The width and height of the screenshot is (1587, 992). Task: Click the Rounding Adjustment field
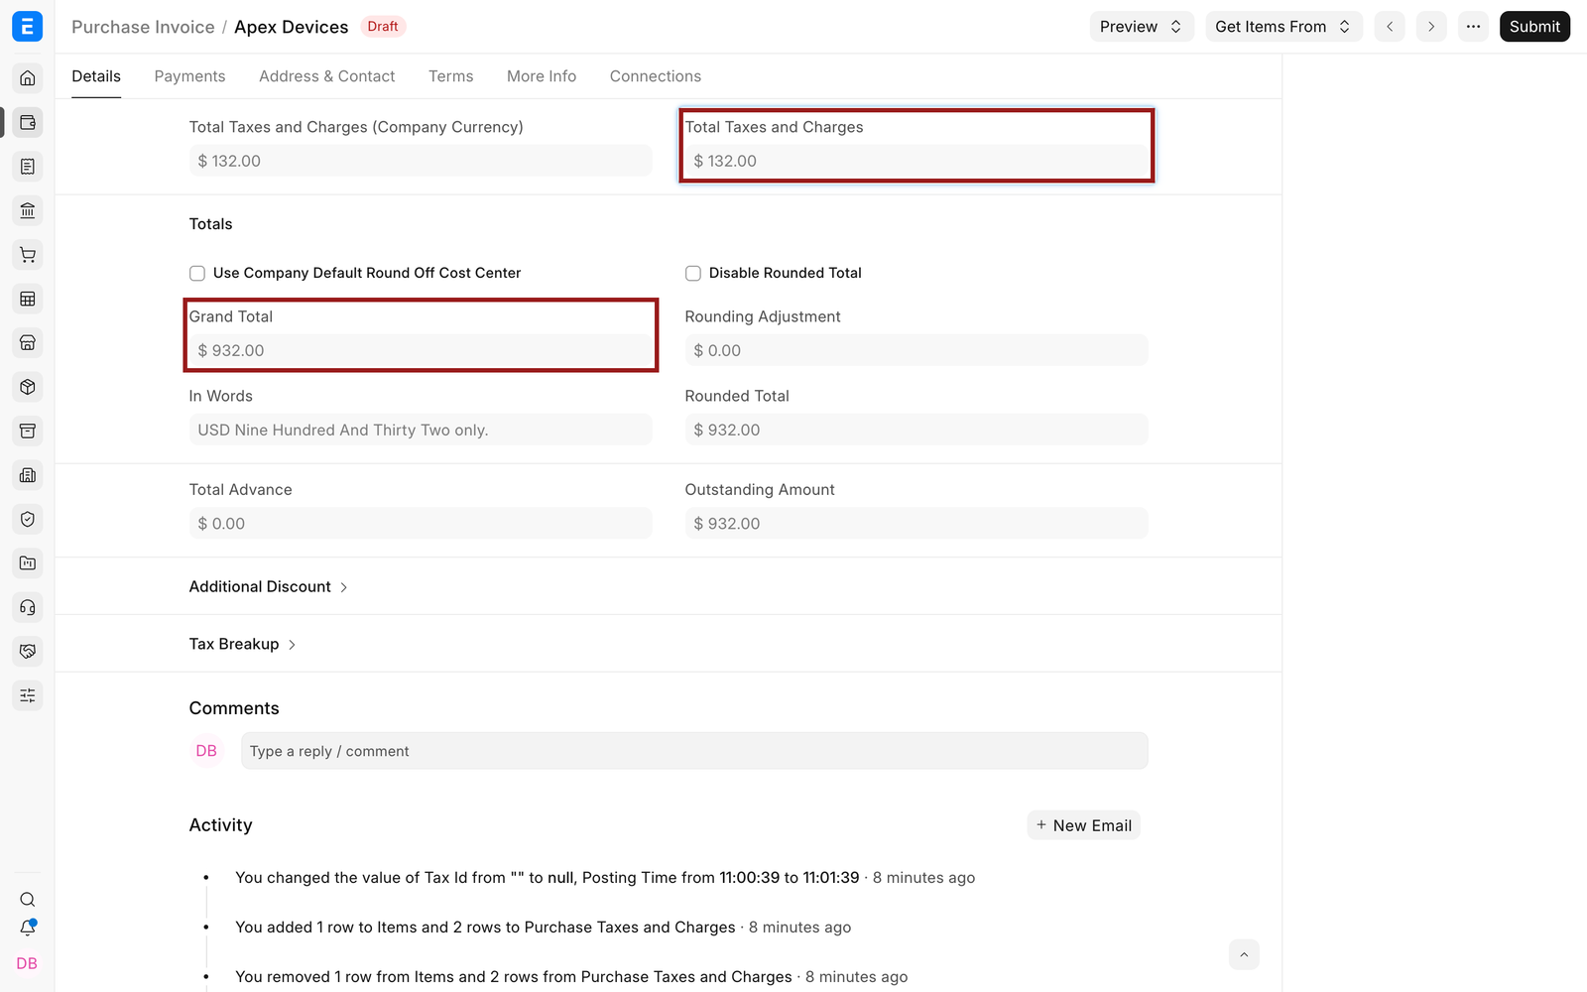click(916, 350)
